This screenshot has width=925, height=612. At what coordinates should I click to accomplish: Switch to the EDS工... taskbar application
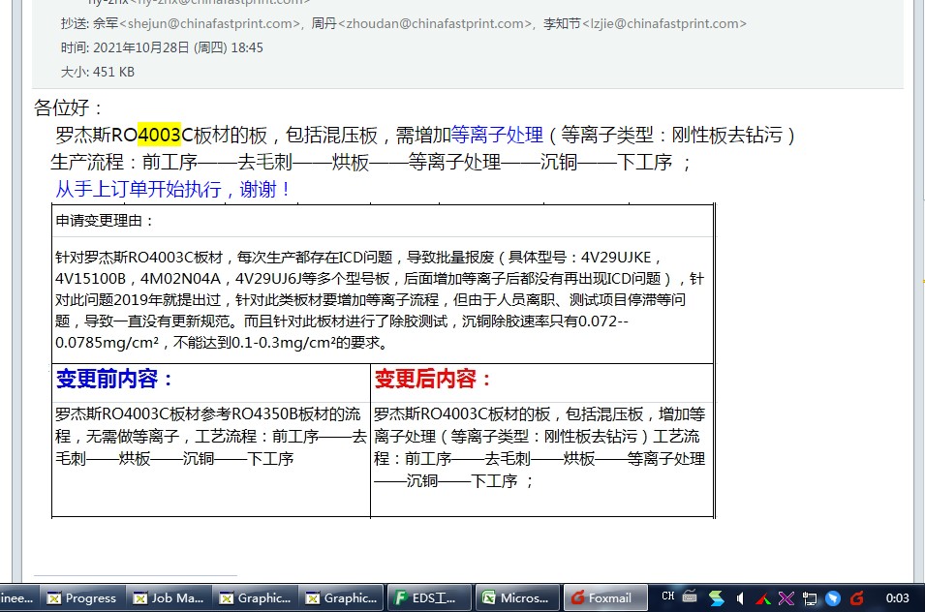click(429, 597)
